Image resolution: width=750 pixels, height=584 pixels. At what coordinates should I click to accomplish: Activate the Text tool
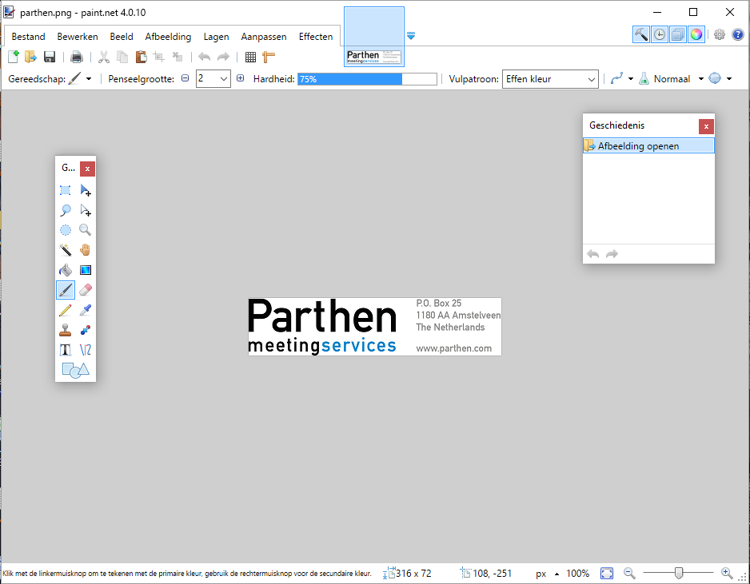click(x=66, y=350)
